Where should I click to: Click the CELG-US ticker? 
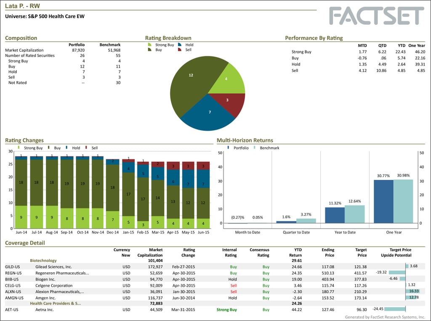pos(13,286)
